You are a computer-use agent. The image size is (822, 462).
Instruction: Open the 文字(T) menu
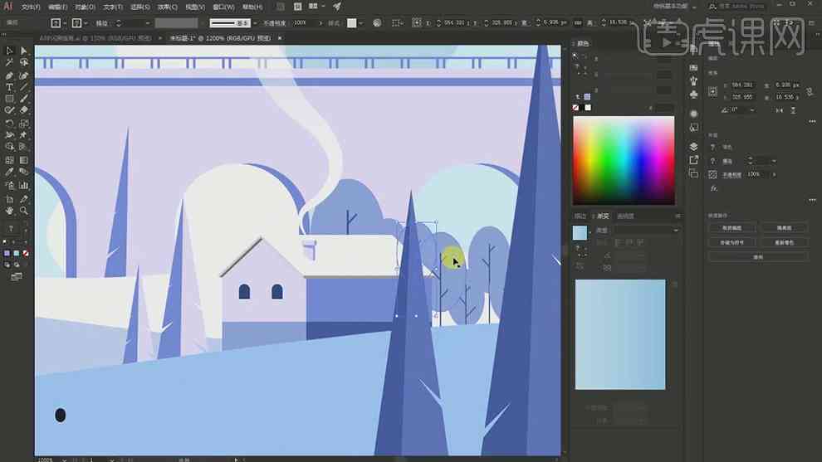click(x=113, y=7)
